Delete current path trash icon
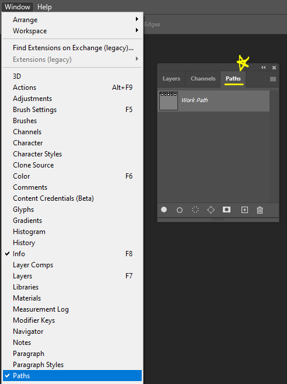 point(260,210)
